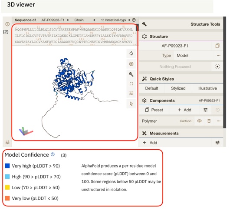The image size is (230, 211).
Task: Open the Chain selector dropdown
Action: coord(85,20)
